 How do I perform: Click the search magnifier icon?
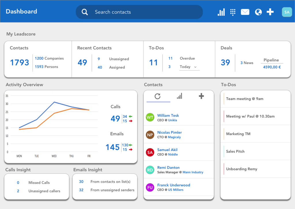tap(85, 12)
